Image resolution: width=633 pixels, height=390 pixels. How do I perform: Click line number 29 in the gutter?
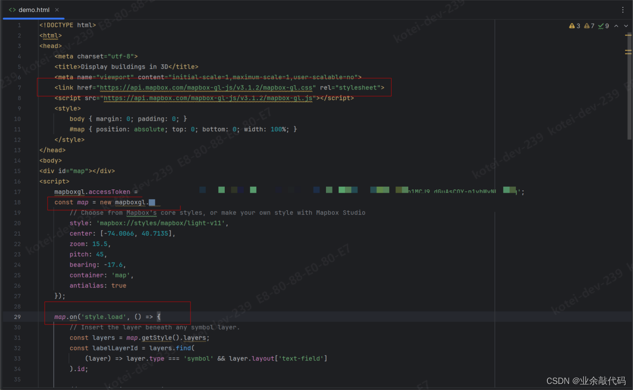(17, 317)
